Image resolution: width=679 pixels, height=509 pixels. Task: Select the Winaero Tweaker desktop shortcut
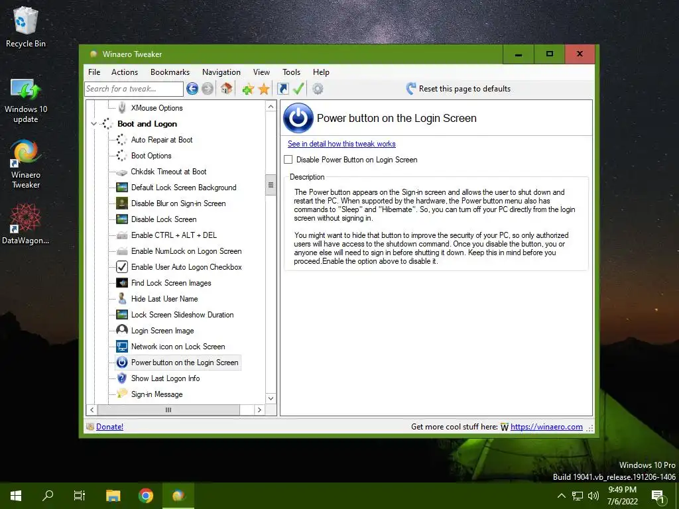26,164
